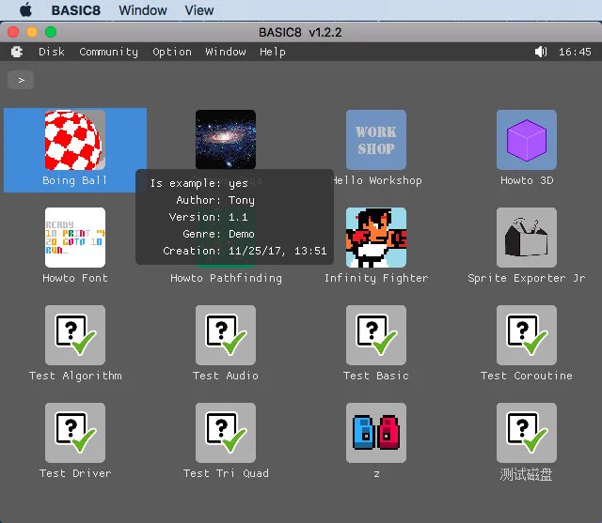This screenshot has height=523, width=602.
Task: Click the Infinity Fighter label text
Action: click(376, 278)
